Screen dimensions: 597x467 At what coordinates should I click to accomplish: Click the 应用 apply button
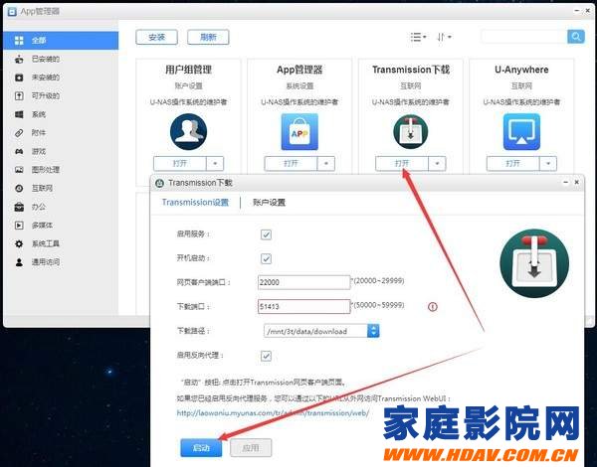pyautogui.click(x=251, y=448)
